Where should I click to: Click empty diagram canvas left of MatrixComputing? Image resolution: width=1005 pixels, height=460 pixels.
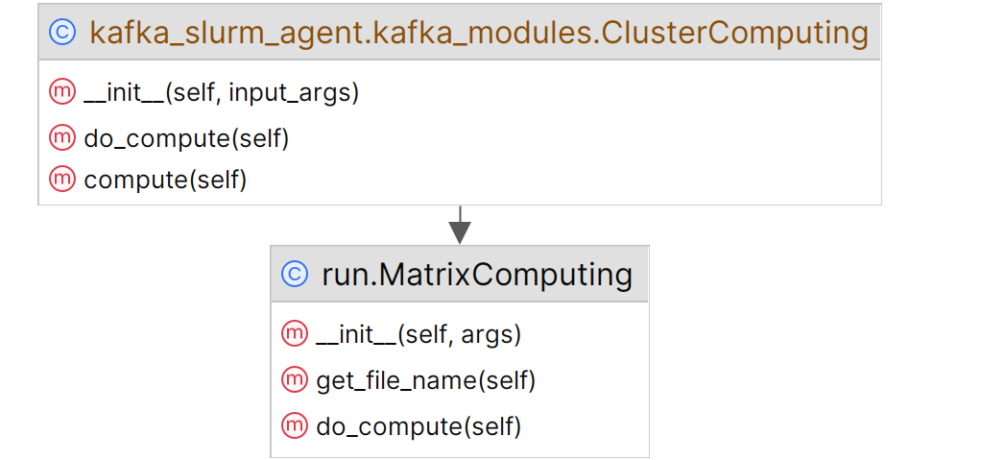click(x=134, y=346)
